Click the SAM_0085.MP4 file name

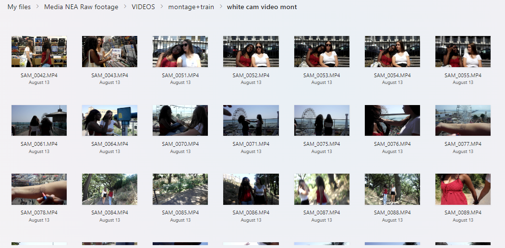tap(180, 213)
